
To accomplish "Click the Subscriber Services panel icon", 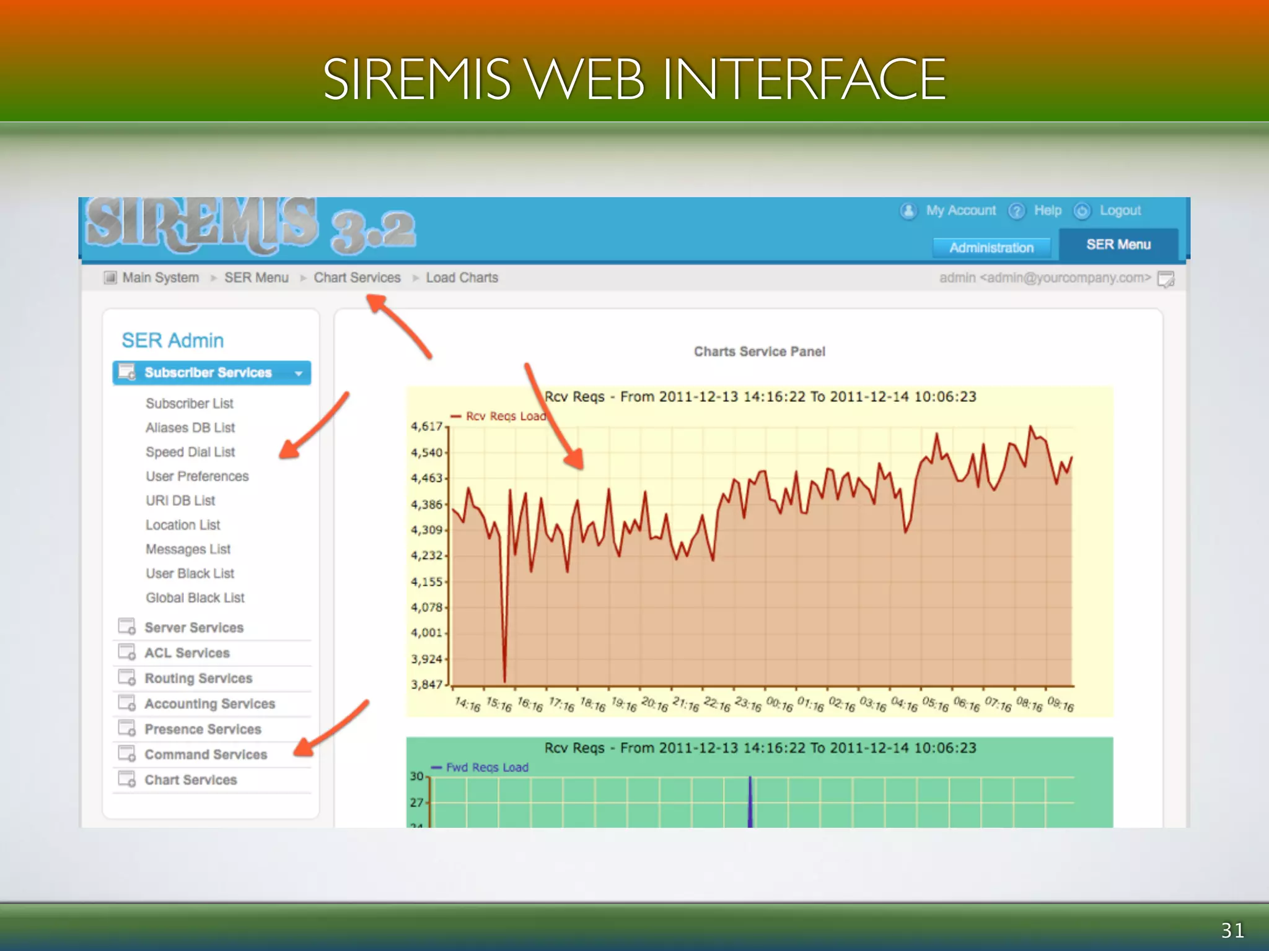I will click(x=127, y=372).
